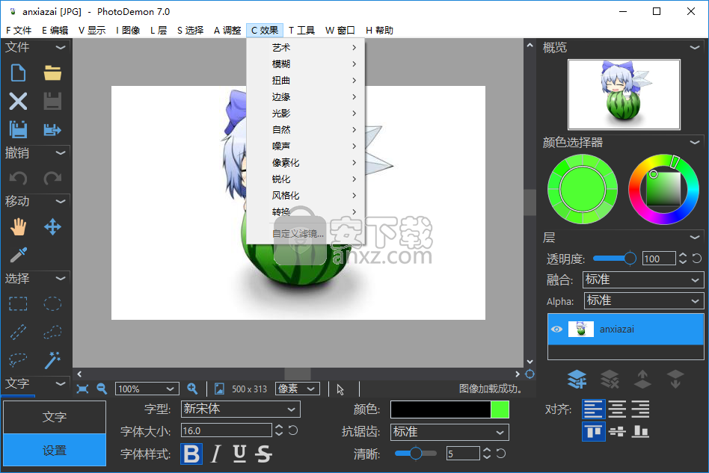The height and width of the screenshot is (473, 709).
Task: Collapse the 文件 tool panel section
Action: [60, 47]
